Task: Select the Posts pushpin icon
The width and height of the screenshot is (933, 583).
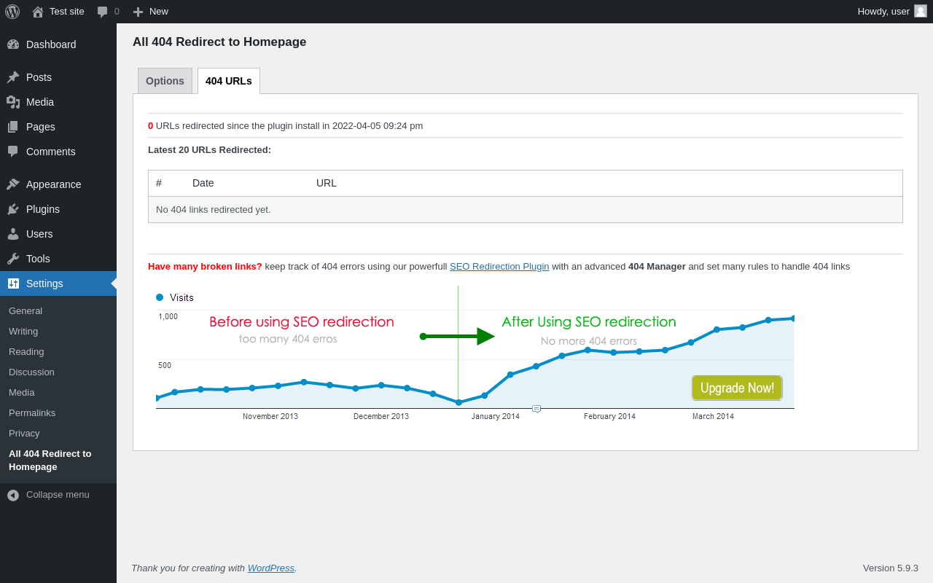Action: click(13, 77)
